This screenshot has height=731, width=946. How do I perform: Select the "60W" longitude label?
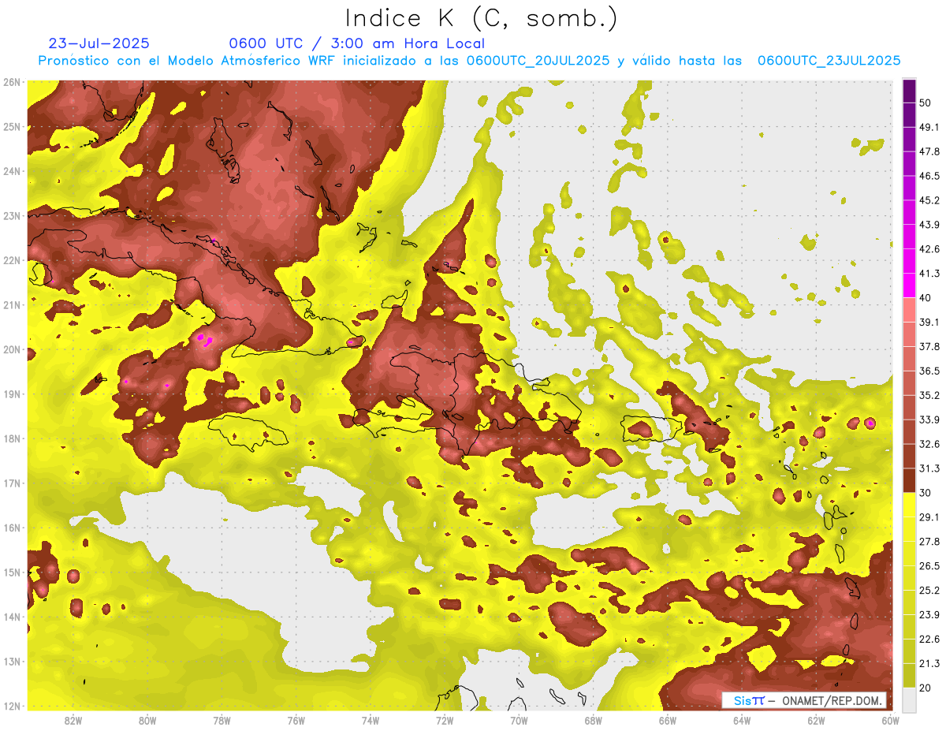coord(890,720)
